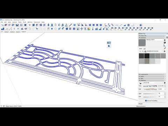This screenshot has height=126, width=168.
Task: Click the multicolored squares toolbar icon
Action: coord(89,29)
